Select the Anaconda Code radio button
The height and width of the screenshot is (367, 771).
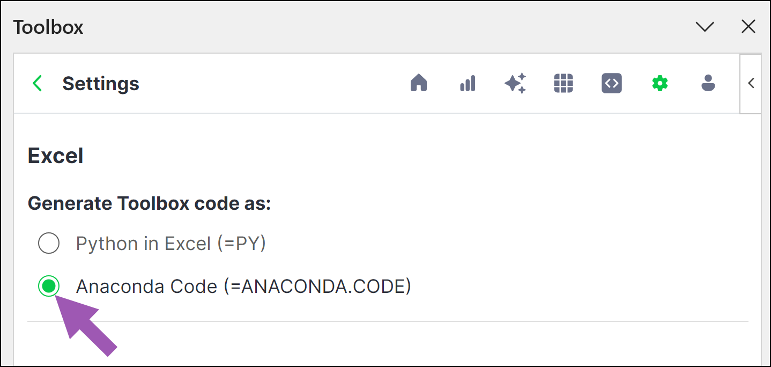point(49,287)
